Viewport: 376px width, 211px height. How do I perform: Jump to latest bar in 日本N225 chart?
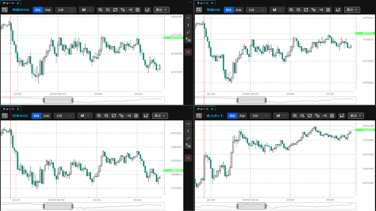(129, 116)
